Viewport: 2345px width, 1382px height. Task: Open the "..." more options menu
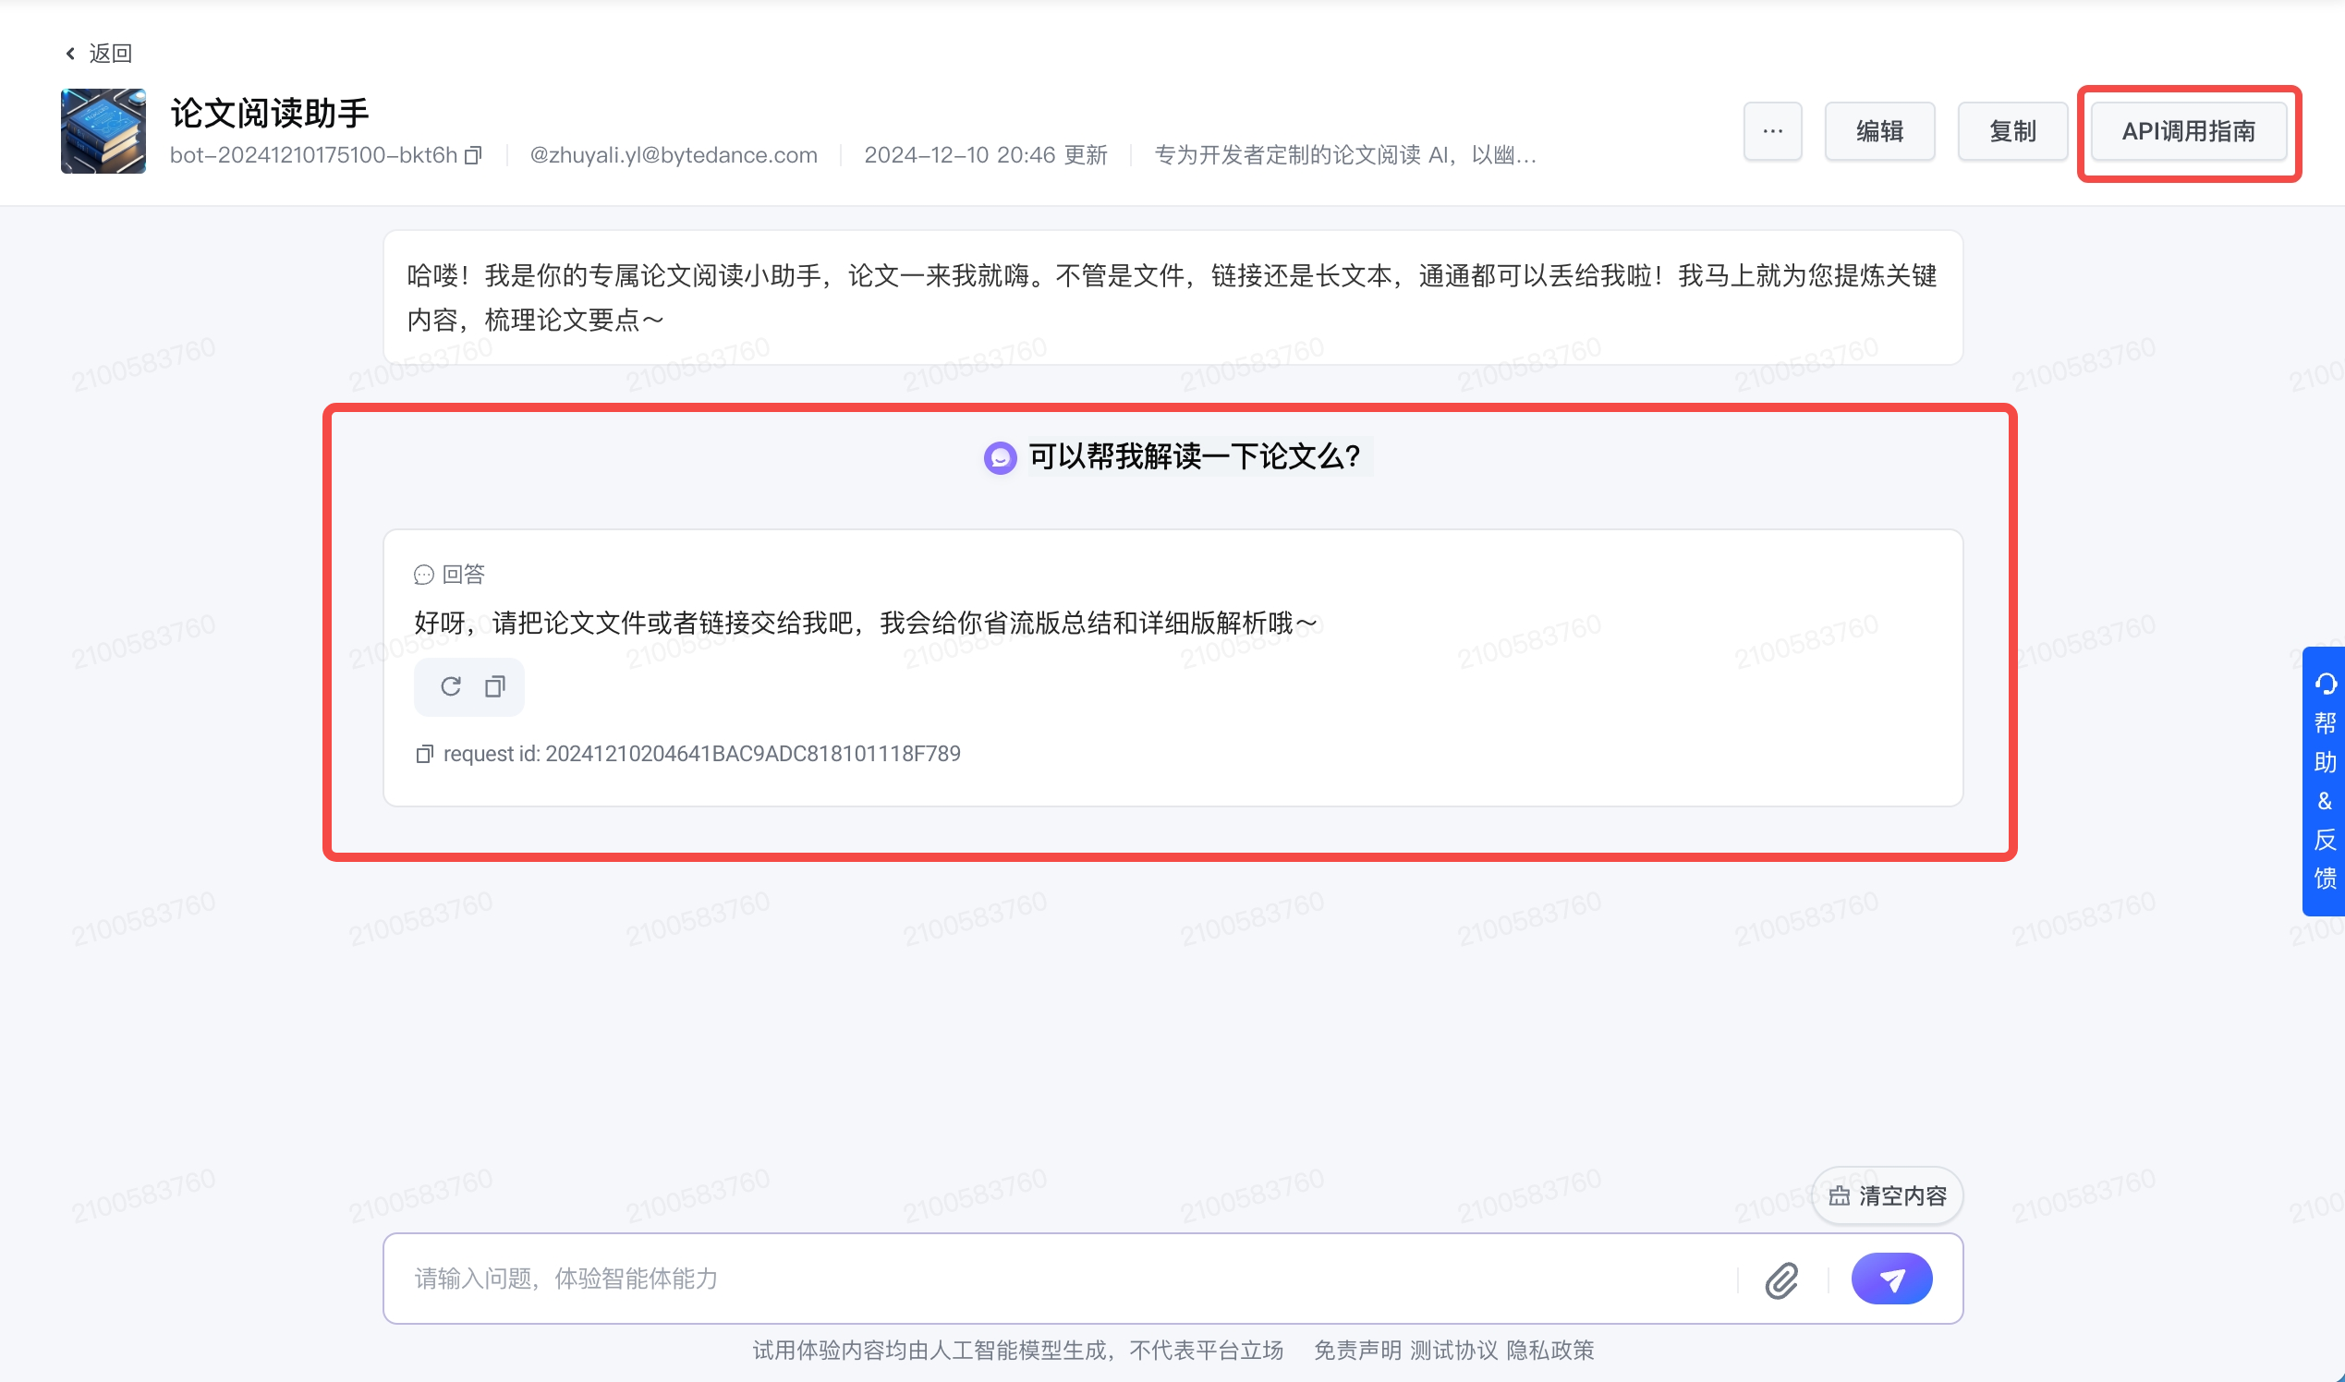click(1771, 130)
